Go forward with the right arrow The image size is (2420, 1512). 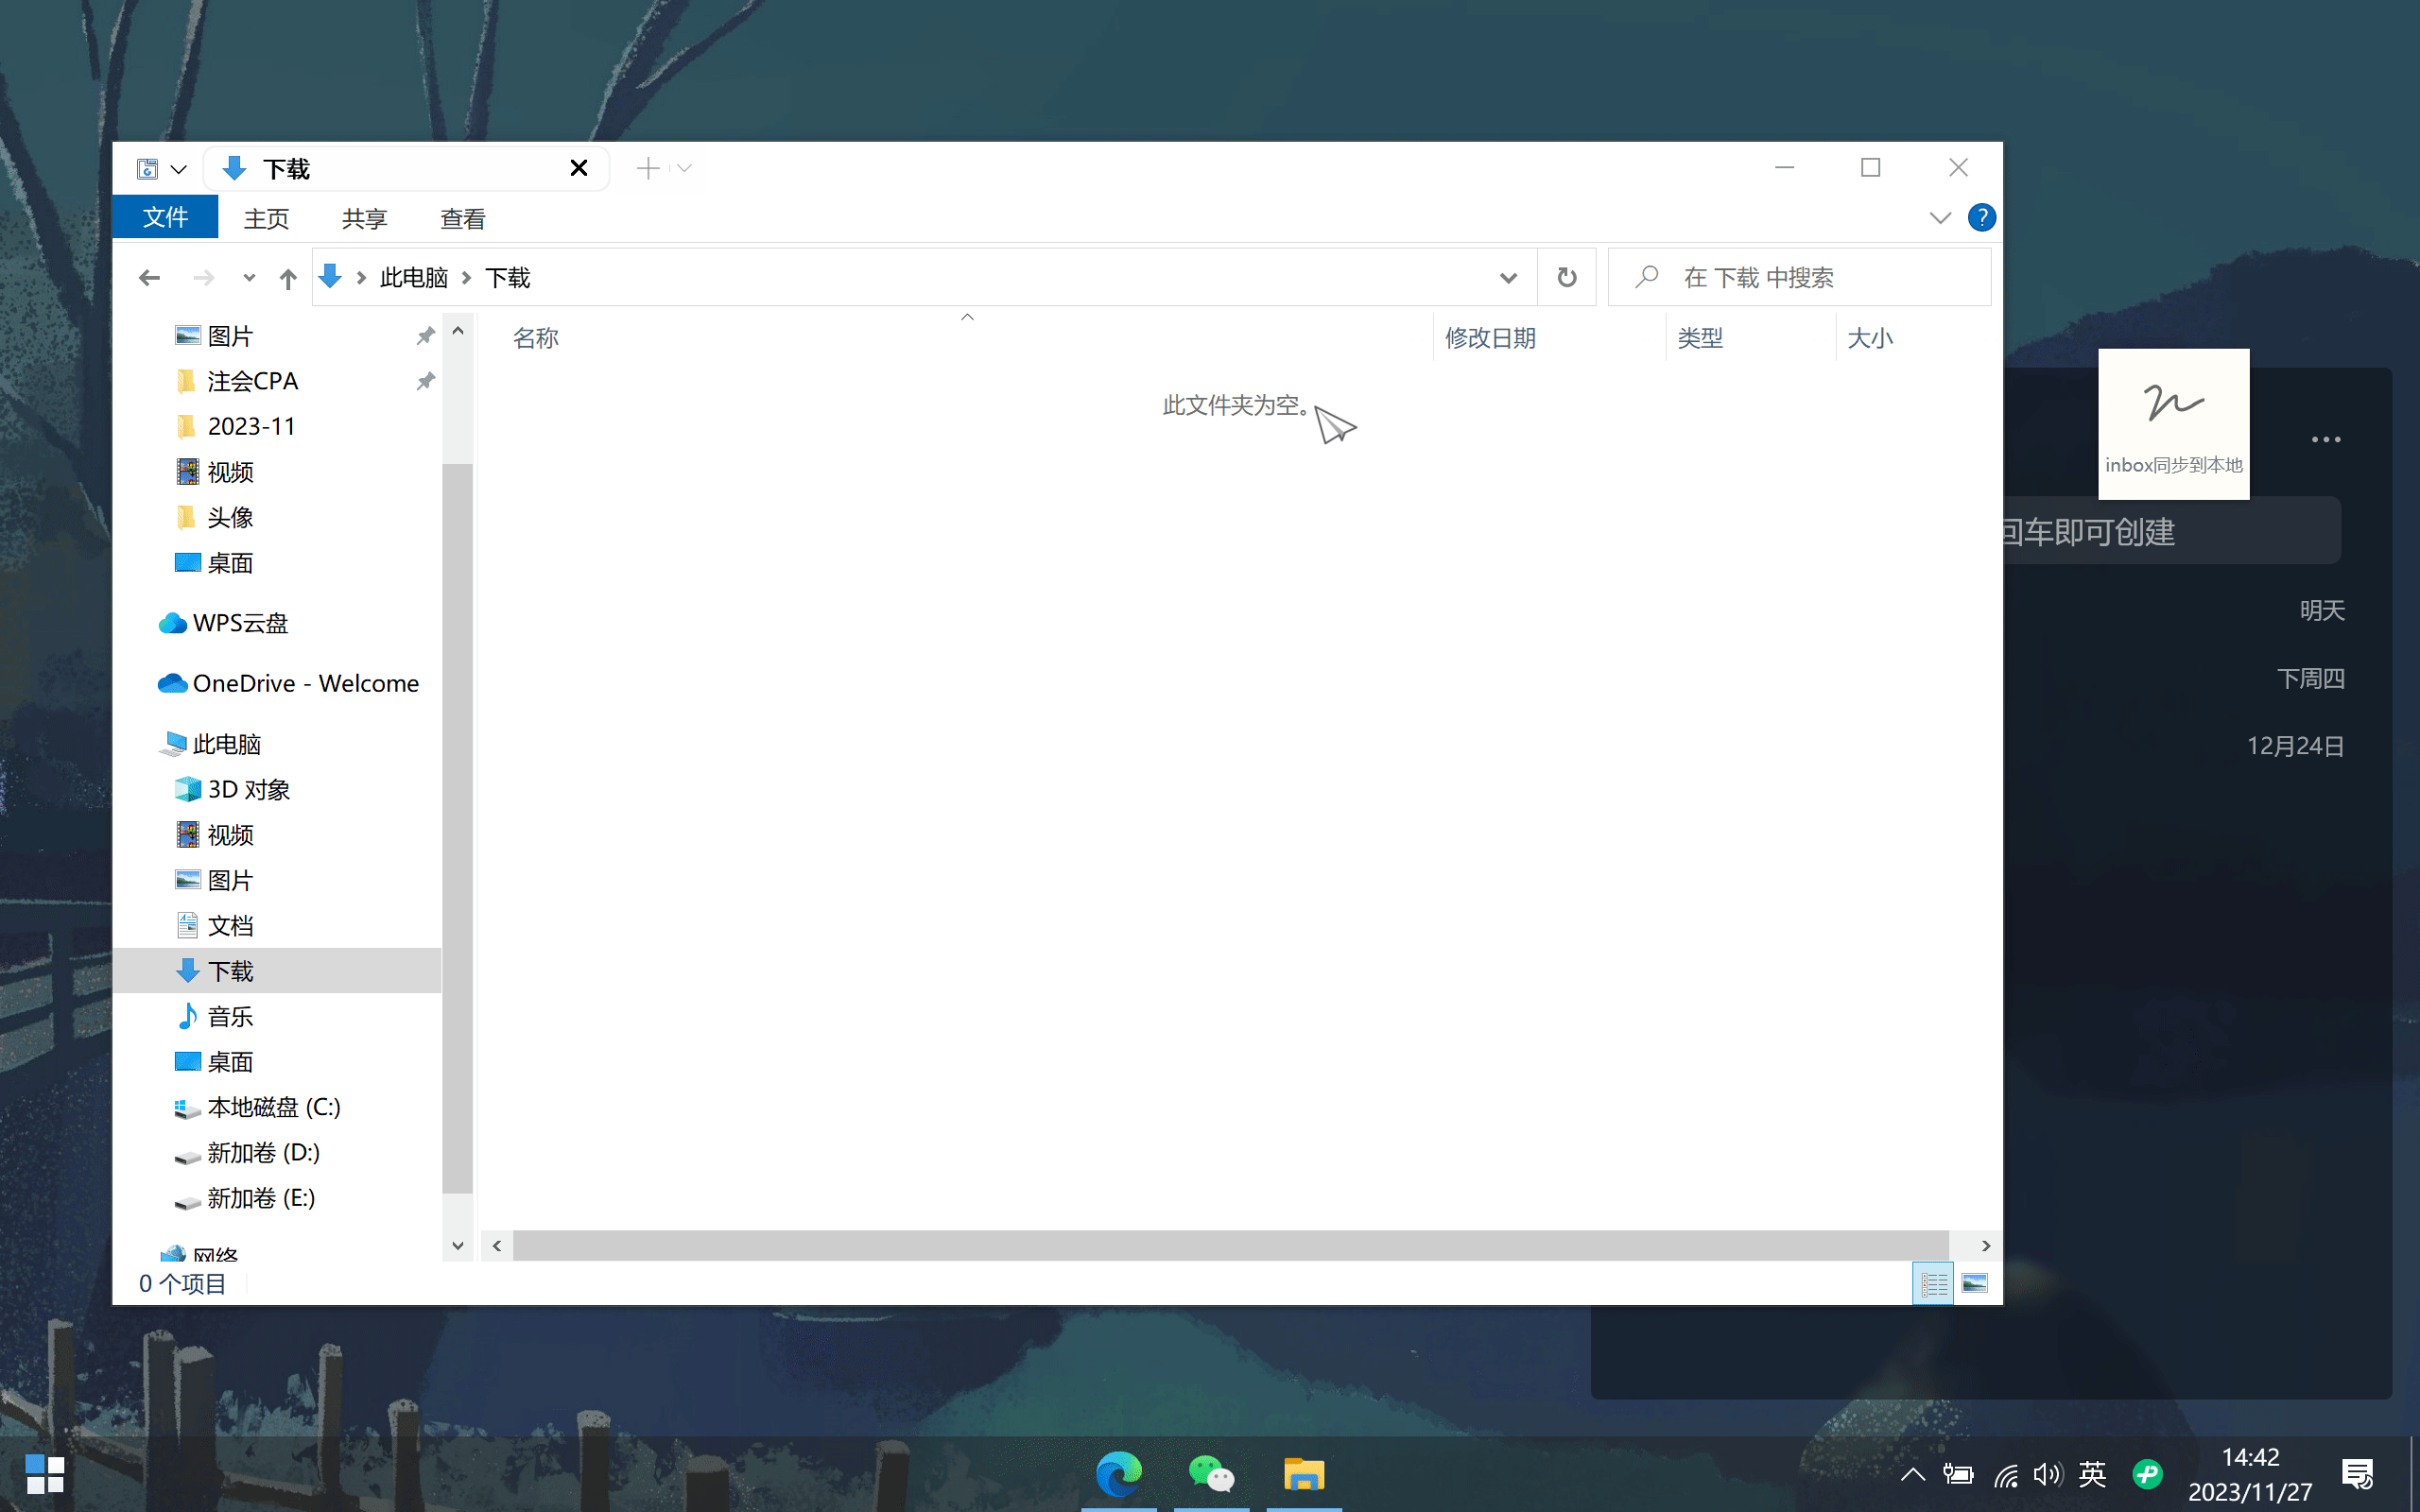point(203,278)
